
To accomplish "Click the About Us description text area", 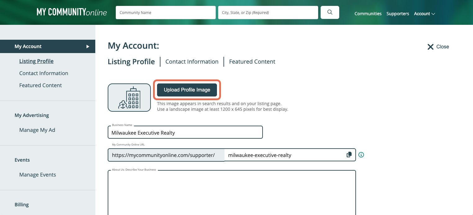I will coord(232,192).
